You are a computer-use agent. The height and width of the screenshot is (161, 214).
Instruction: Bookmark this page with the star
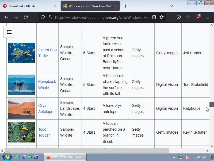click(162, 17)
